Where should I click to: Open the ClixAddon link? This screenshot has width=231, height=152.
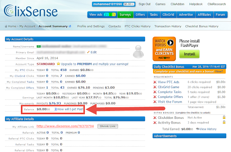[x=177, y=4]
